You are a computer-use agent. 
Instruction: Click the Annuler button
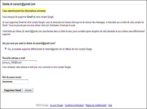click(x=28, y=90)
